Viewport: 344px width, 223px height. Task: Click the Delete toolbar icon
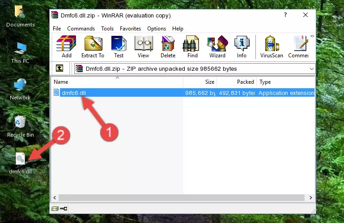click(168, 47)
